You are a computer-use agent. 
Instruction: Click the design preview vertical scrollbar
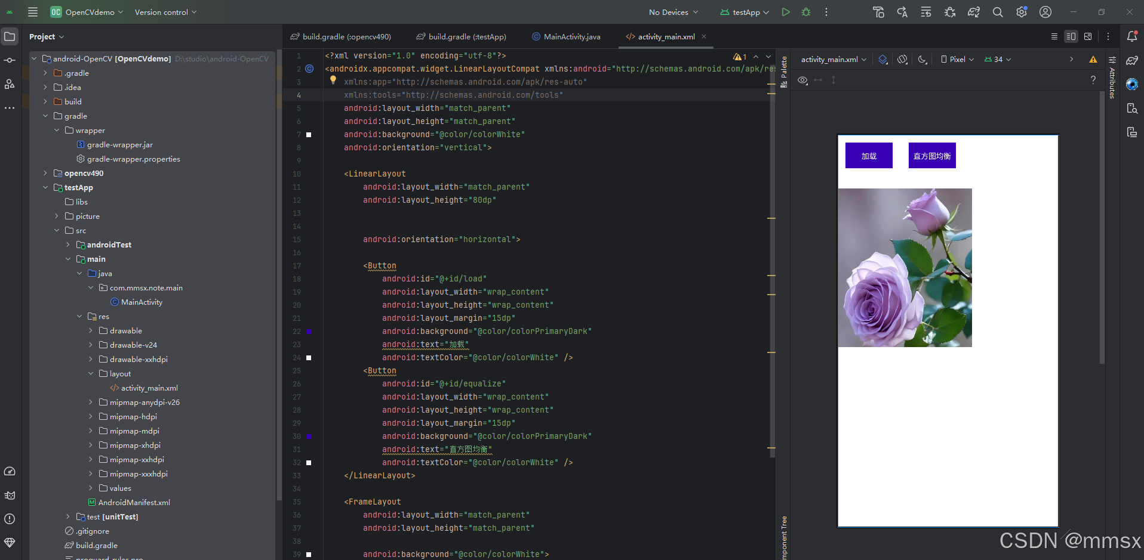pos(1102,227)
